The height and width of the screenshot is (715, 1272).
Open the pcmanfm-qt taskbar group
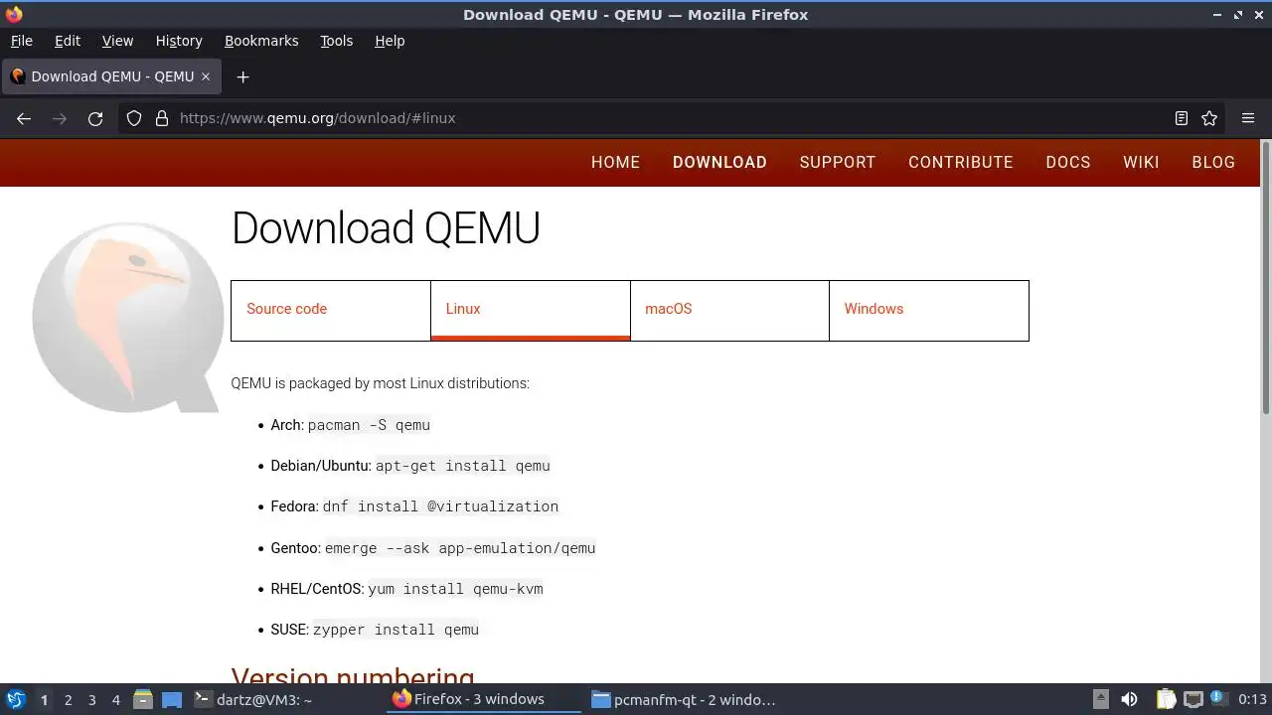tap(683, 699)
